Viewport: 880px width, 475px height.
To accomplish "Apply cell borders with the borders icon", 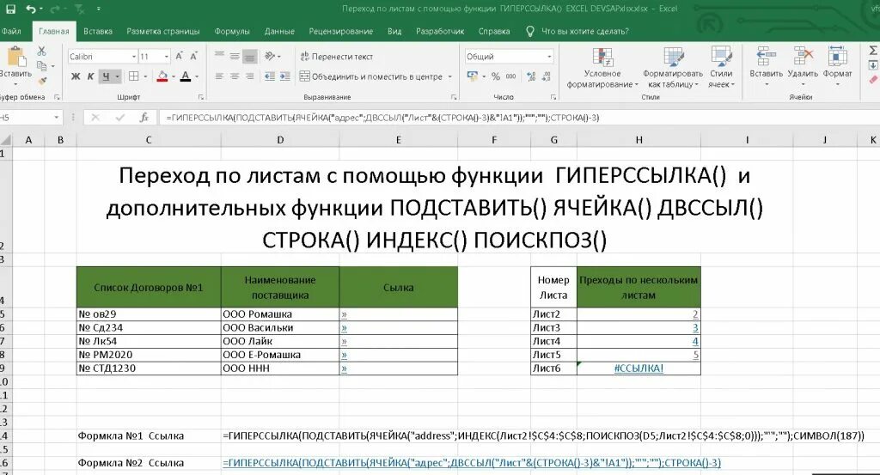I will pyautogui.click(x=133, y=76).
